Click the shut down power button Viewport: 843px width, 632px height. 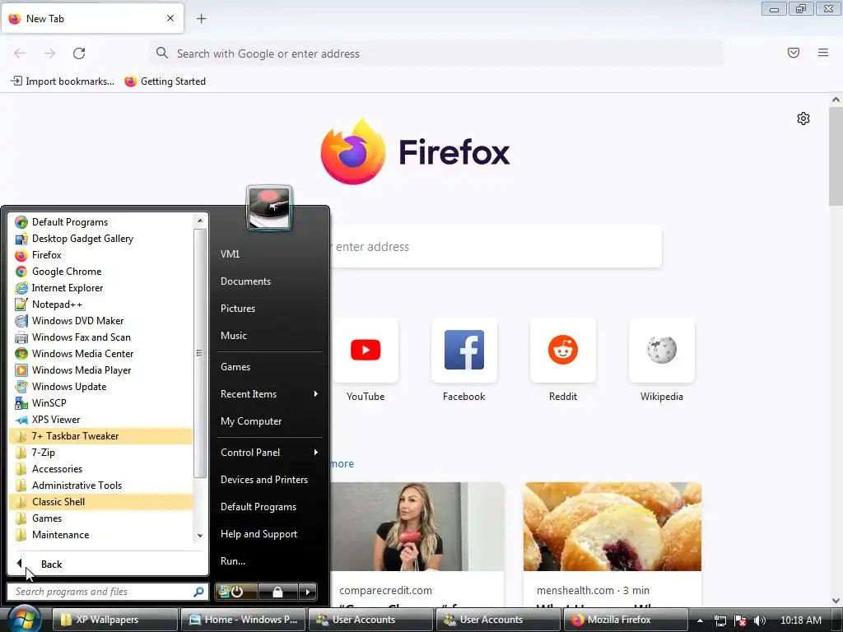click(x=236, y=592)
